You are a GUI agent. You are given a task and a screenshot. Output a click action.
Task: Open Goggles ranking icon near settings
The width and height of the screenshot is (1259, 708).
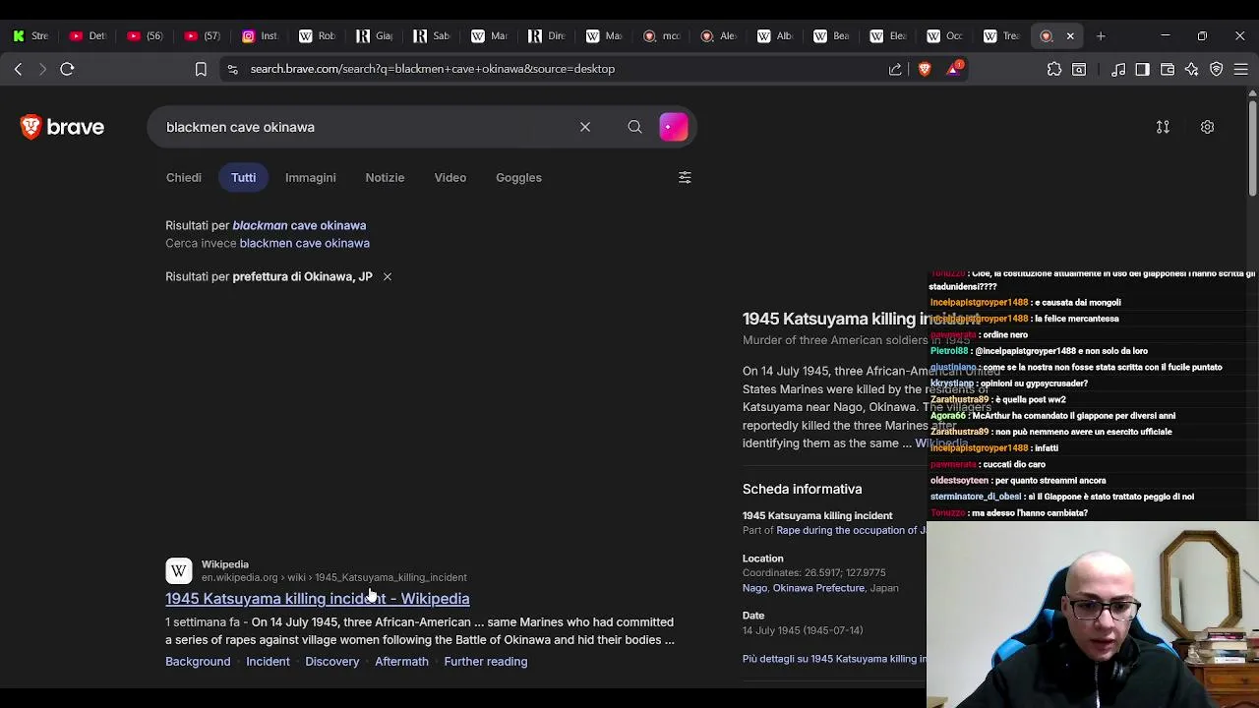[x=1163, y=127]
